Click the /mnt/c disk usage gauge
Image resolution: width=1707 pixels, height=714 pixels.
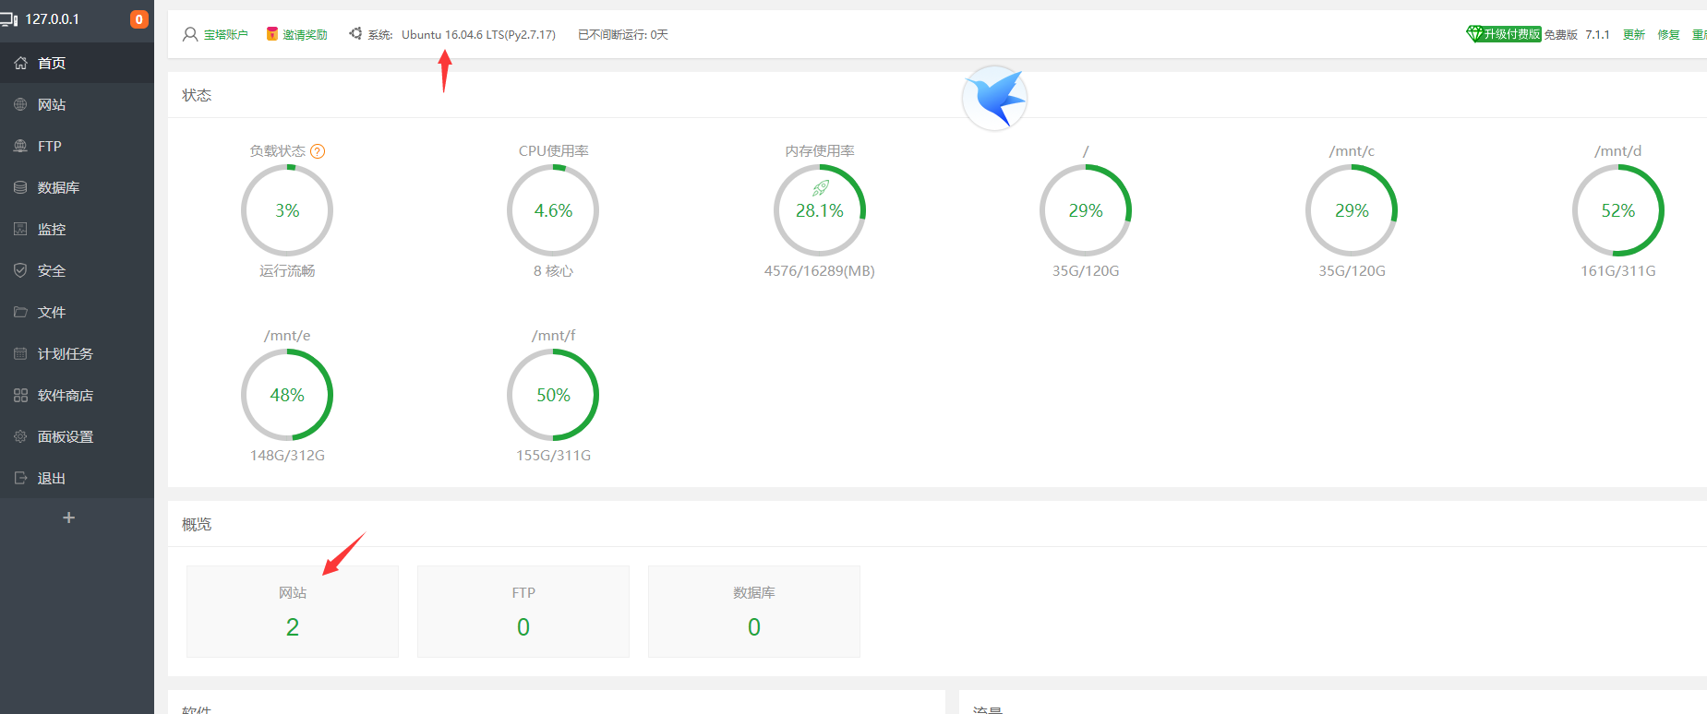pyautogui.click(x=1352, y=210)
